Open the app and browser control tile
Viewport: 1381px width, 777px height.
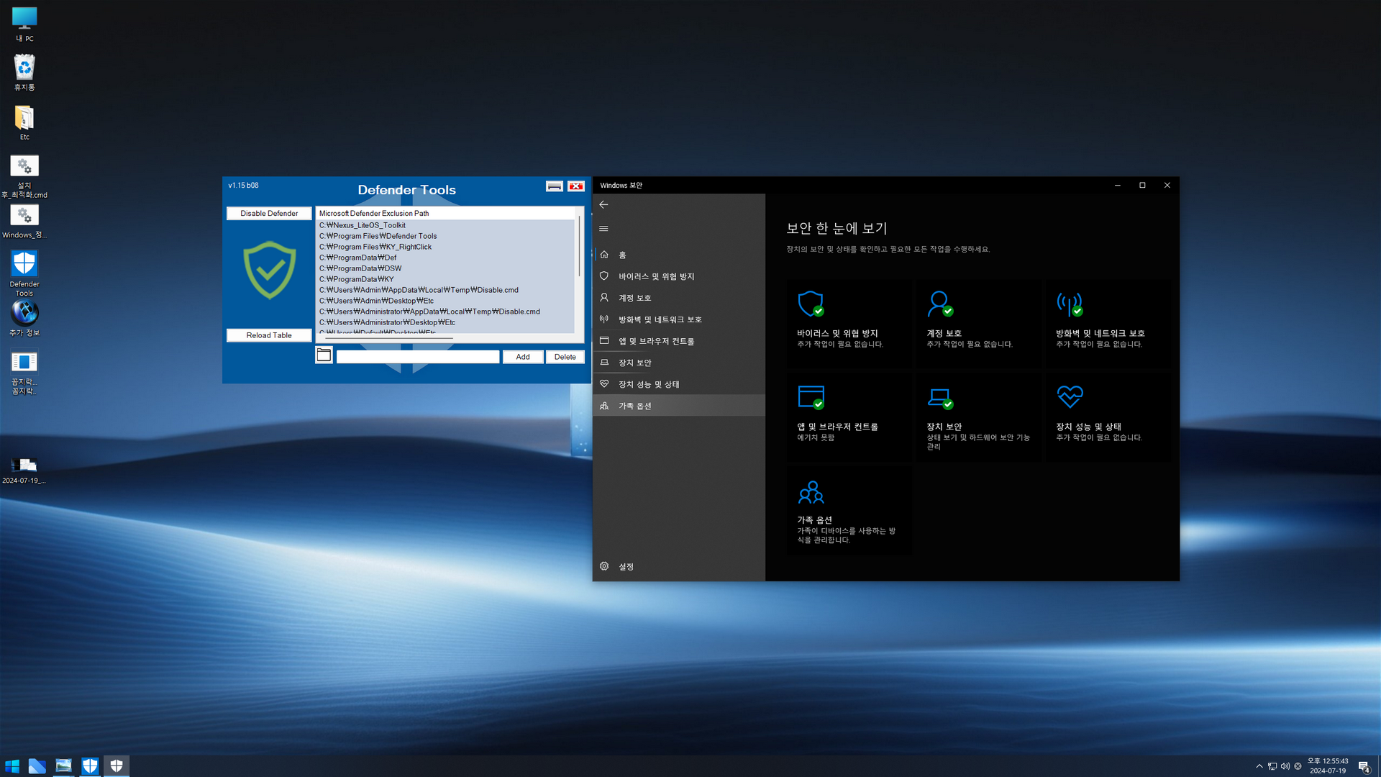(x=848, y=416)
